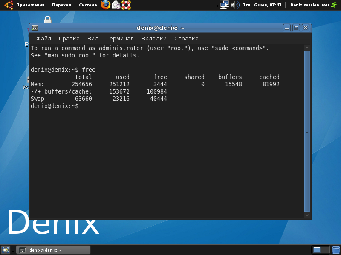Open the Файл menu in terminal

tap(43, 39)
